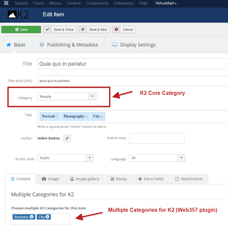
Task: Click the plus icon on Save & New
Action: 83,29
